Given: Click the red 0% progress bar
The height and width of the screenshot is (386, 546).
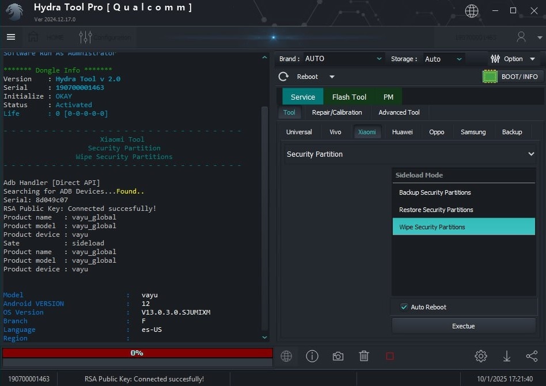Looking at the screenshot, I should click(x=137, y=353).
